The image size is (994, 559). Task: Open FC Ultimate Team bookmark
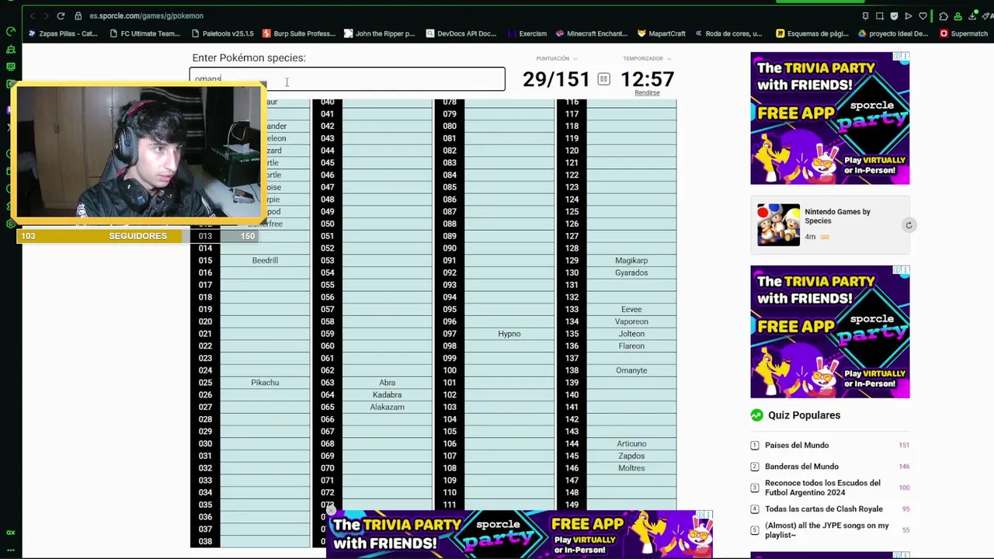[145, 33]
